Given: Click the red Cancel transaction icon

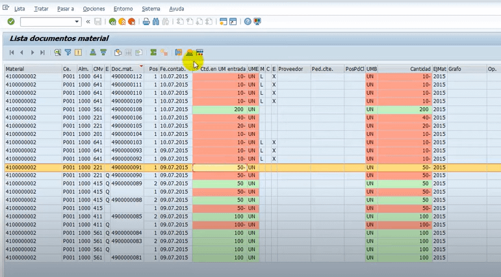Looking at the screenshot, I should click(132, 21).
